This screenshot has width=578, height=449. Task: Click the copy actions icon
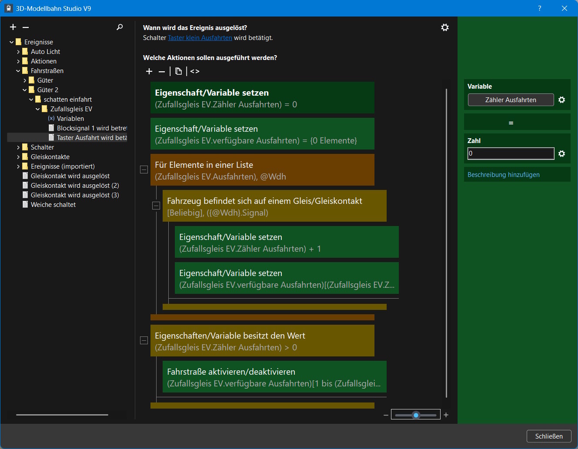tap(178, 71)
